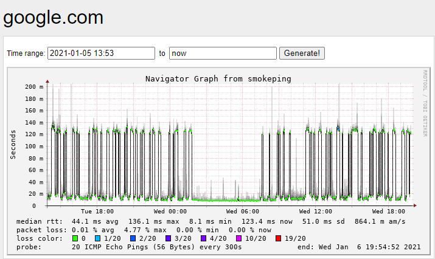
Task: Click the '0.00 % now' packet loss value
Action: [250, 230]
